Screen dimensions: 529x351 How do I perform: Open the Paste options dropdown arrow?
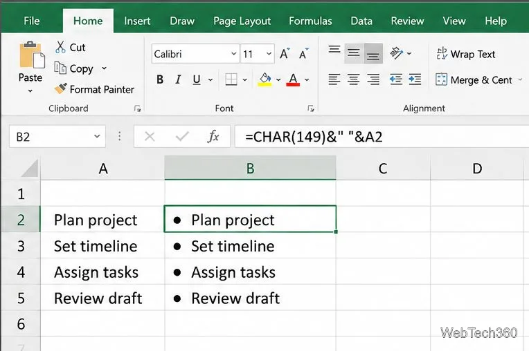(30, 91)
